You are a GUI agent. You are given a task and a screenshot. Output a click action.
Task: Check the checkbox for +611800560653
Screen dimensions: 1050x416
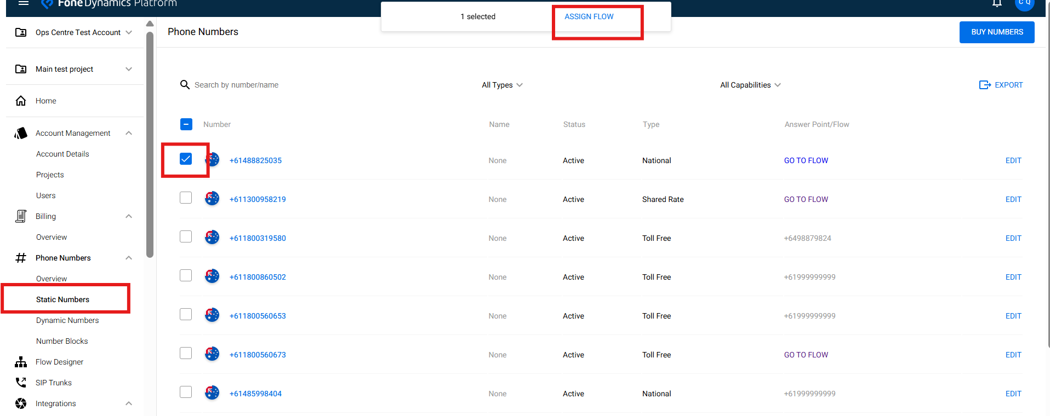186,314
